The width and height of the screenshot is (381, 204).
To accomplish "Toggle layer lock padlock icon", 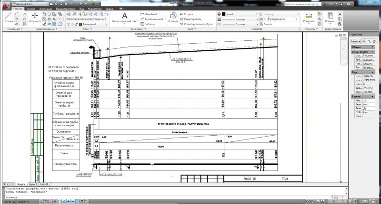I will (76, 24).
